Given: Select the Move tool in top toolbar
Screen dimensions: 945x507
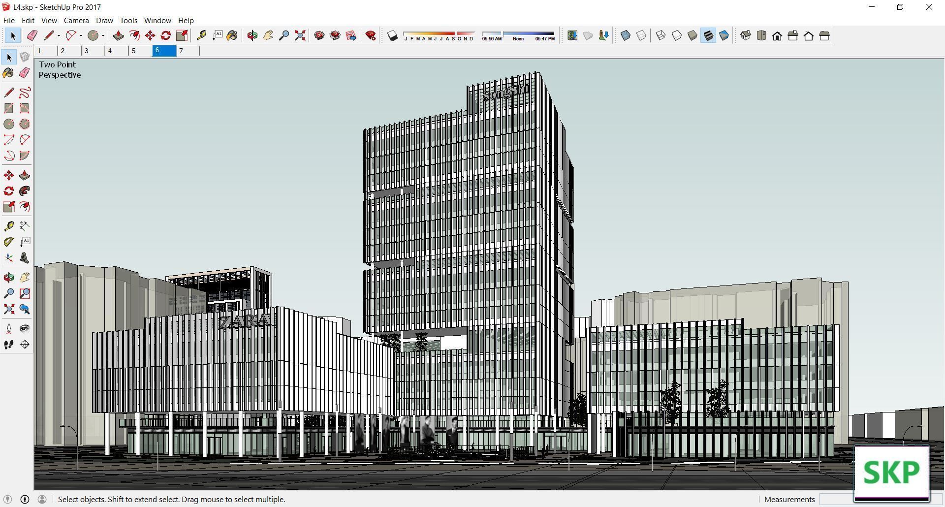Looking at the screenshot, I should coord(150,35).
